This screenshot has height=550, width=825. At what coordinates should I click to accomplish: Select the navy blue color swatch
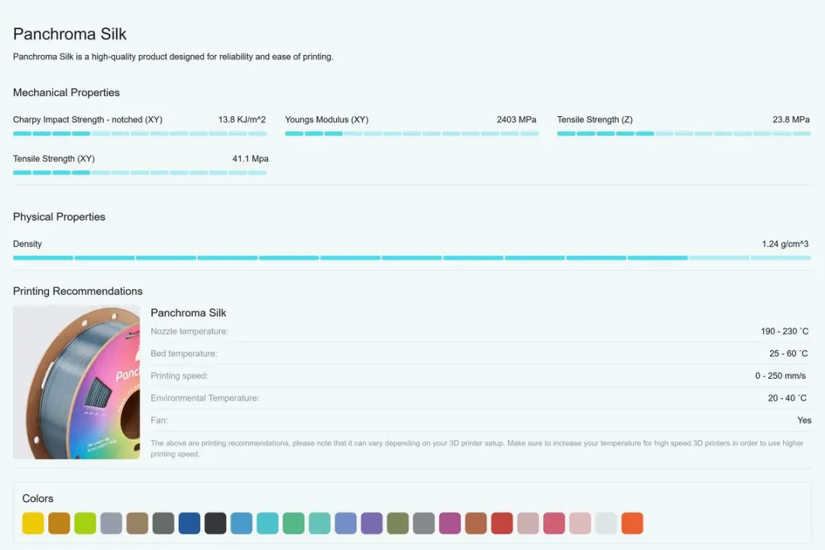point(189,523)
